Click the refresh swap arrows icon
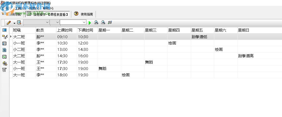The image size is (282, 117). coord(110,22)
